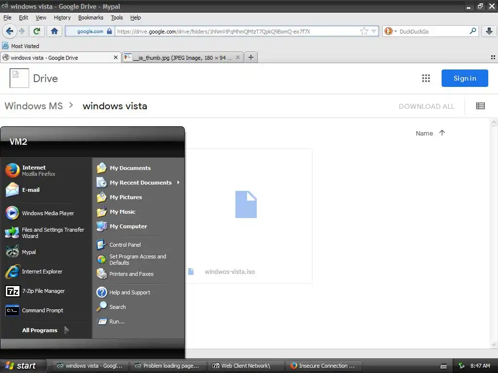Reload the current page

[x=36, y=31]
